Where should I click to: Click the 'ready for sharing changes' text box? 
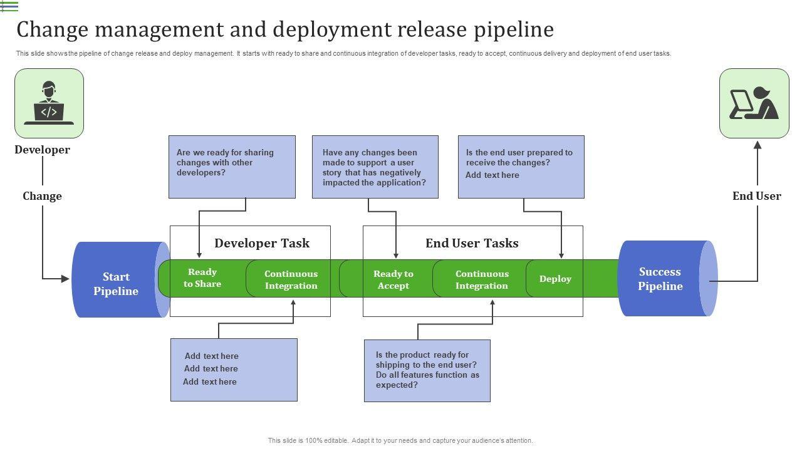[x=232, y=167]
